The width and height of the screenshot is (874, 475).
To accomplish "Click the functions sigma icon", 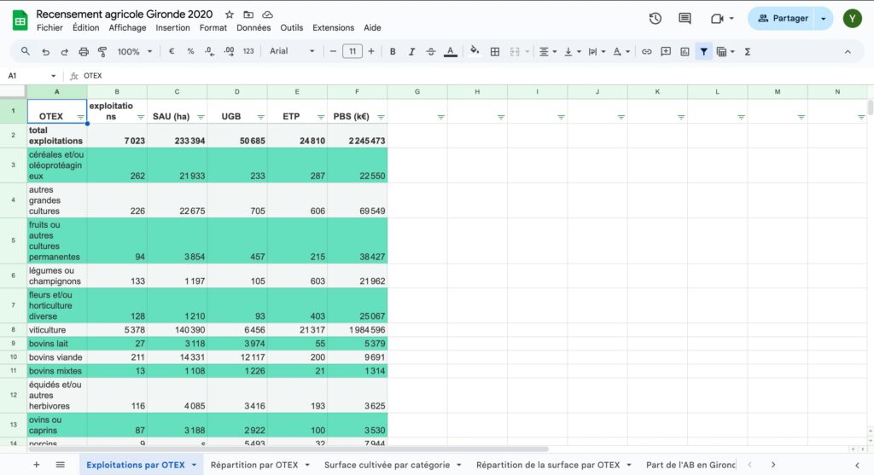I will [x=748, y=51].
